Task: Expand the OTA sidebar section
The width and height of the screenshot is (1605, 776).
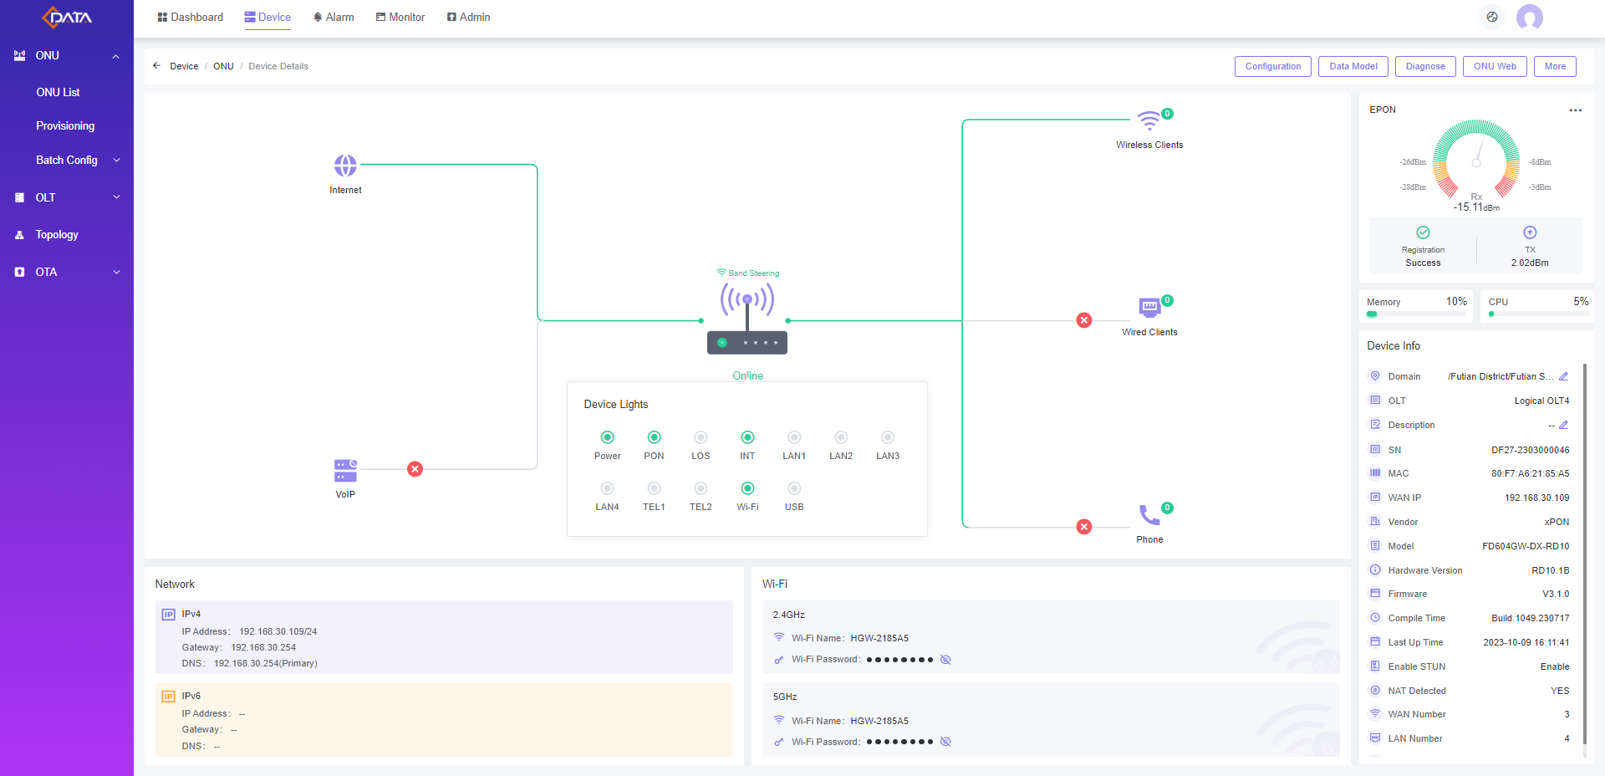Action: click(x=117, y=272)
